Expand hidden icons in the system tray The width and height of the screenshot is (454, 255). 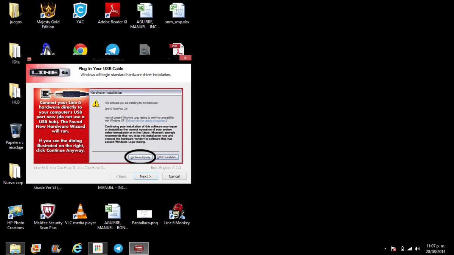(386, 249)
